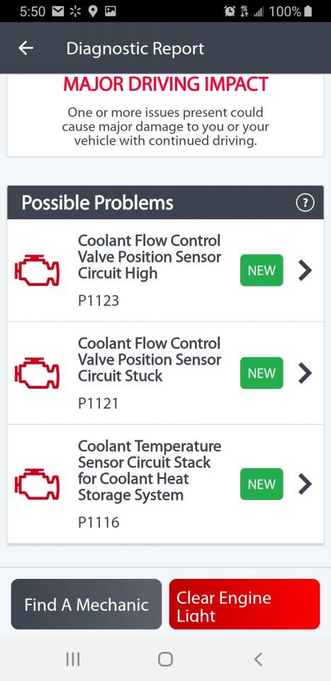This screenshot has height=681, width=331.
Task: Select the NEW badge for code P1123
Action: pyautogui.click(x=262, y=270)
